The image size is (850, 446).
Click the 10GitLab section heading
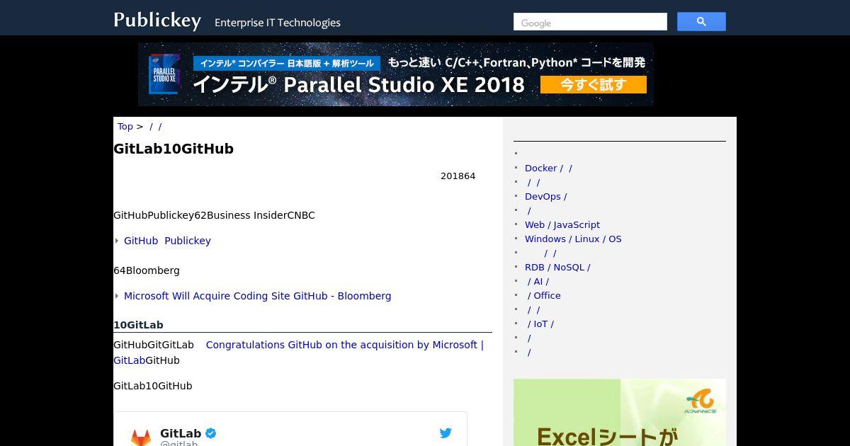(138, 325)
